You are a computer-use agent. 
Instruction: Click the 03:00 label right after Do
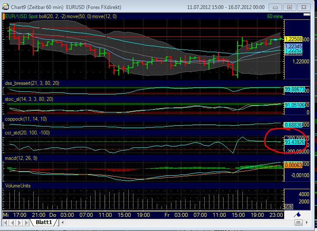pyautogui.click(x=67, y=215)
